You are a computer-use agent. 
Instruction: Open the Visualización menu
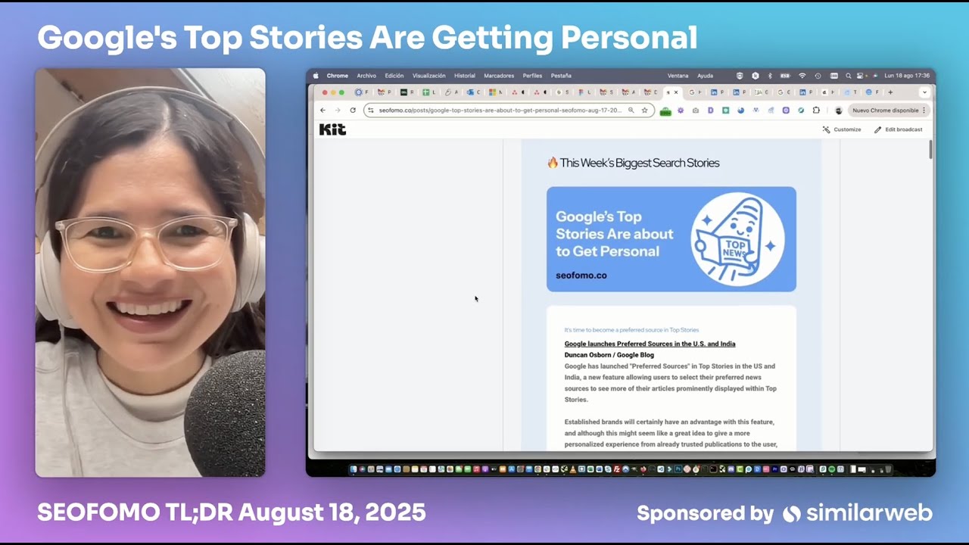[428, 76]
